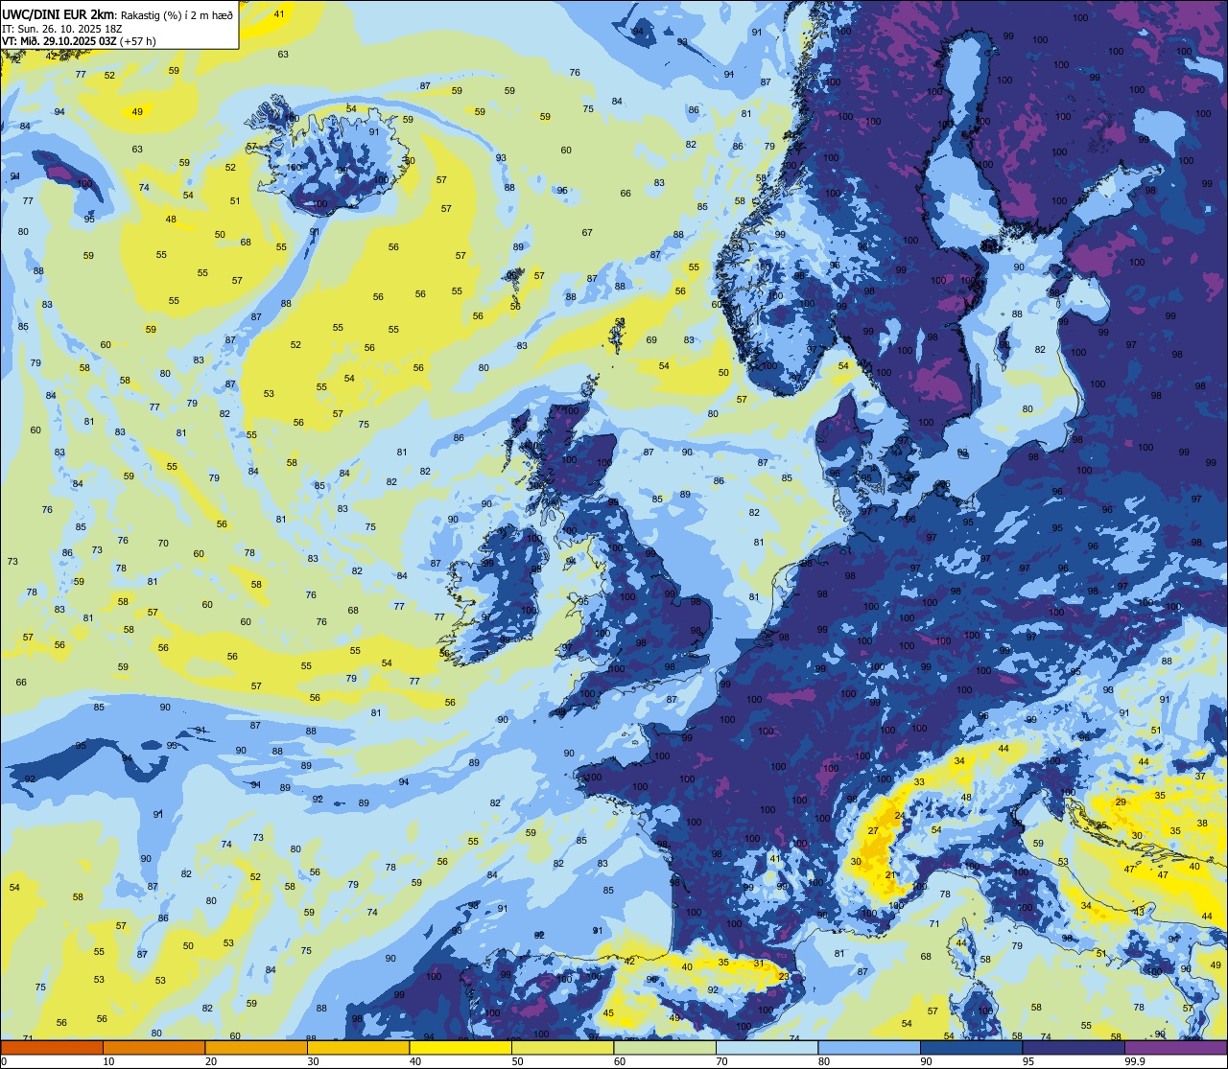Click the legend scale label '0'
Viewport: 1228px width, 1069px height.
click(x=4, y=1061)
